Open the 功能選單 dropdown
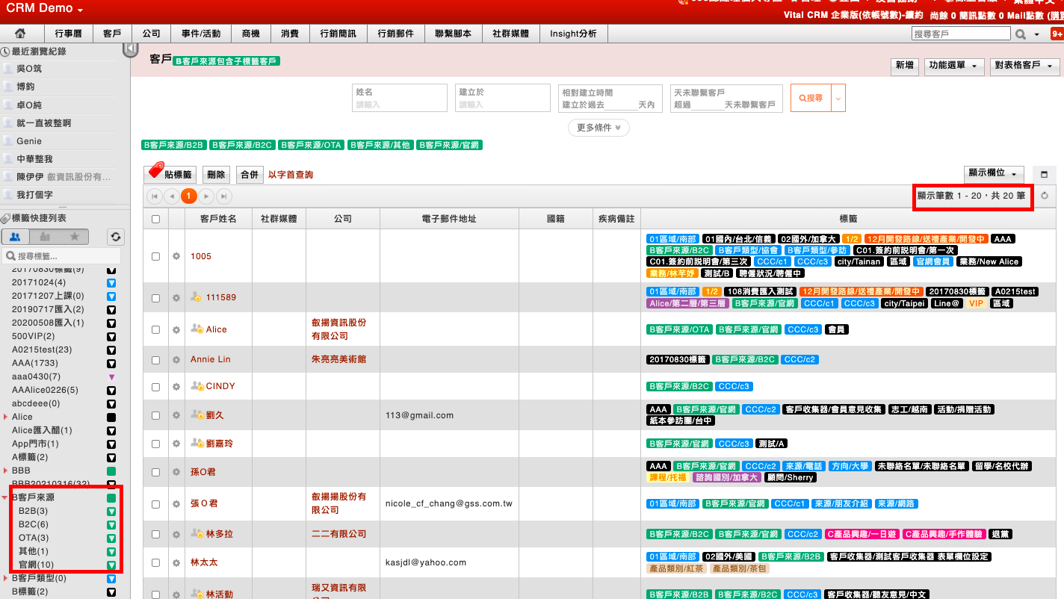Image resolution: width=1064 pixels, height=599 pixels. [954, 66]
